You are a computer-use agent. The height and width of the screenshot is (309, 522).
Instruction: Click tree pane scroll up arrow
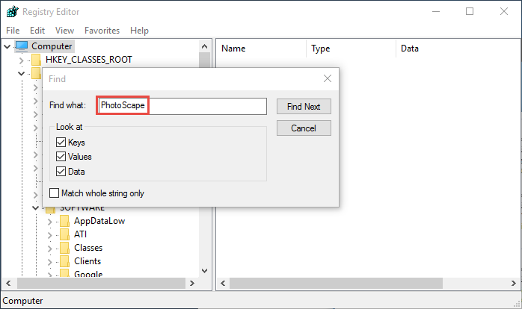tap(205, 46)
